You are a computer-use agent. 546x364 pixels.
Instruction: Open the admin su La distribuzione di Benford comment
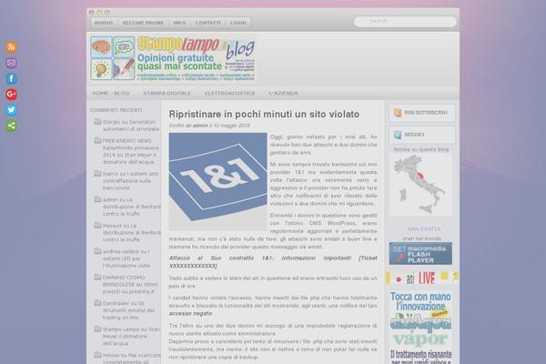(131, 207)
